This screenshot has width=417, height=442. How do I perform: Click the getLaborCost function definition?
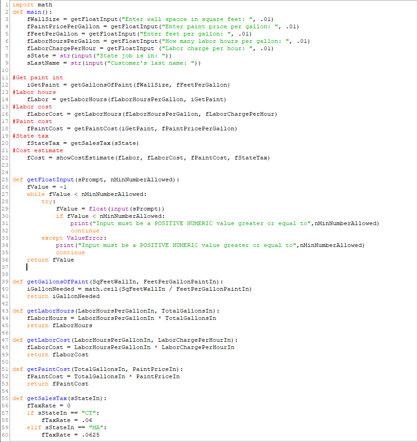(48, 340)
